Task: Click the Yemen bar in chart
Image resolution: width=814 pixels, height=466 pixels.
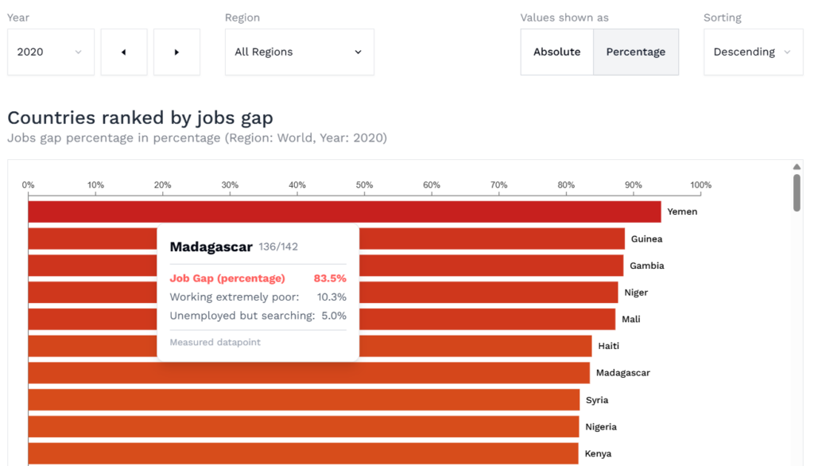Action: point(344,212)
